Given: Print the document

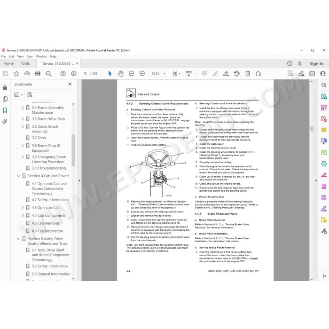Looking at the screenshot, I should click(x=38, y=74).
